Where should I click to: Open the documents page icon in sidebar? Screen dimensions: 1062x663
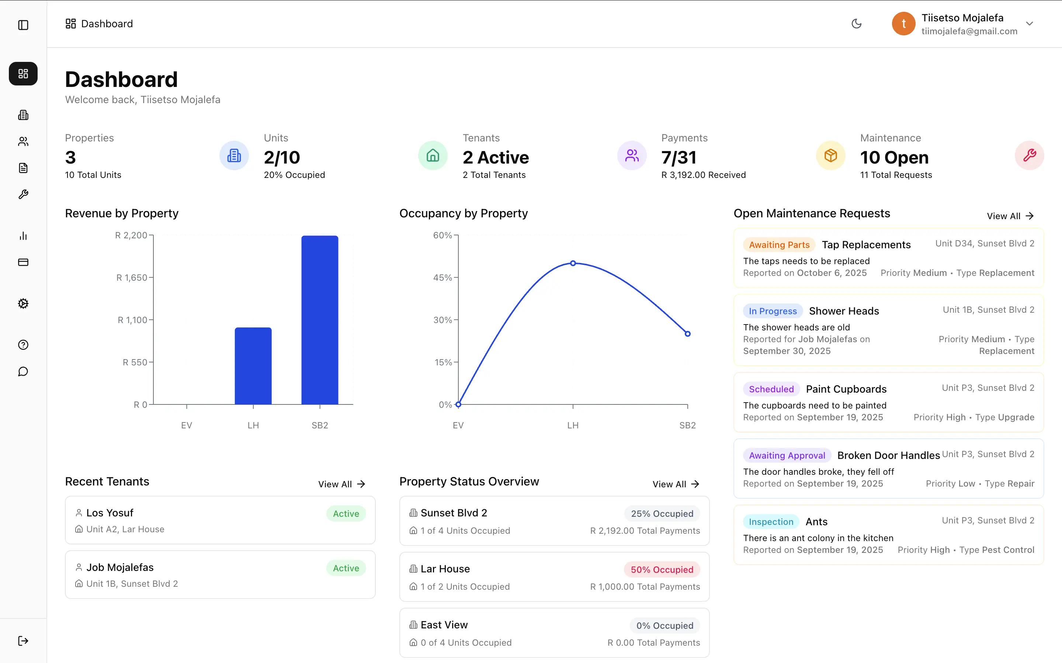tap(23, 168)
